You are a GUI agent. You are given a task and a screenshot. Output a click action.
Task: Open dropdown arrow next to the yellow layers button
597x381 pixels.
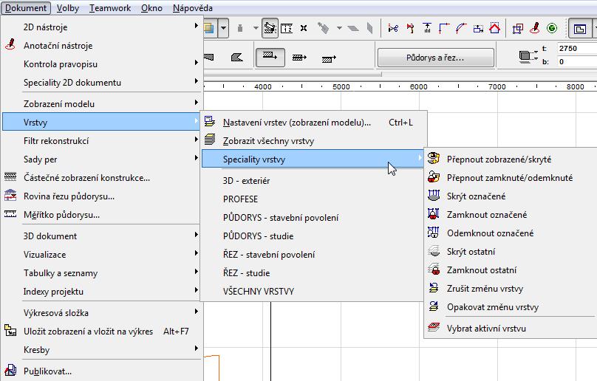(x=223, y=28)
